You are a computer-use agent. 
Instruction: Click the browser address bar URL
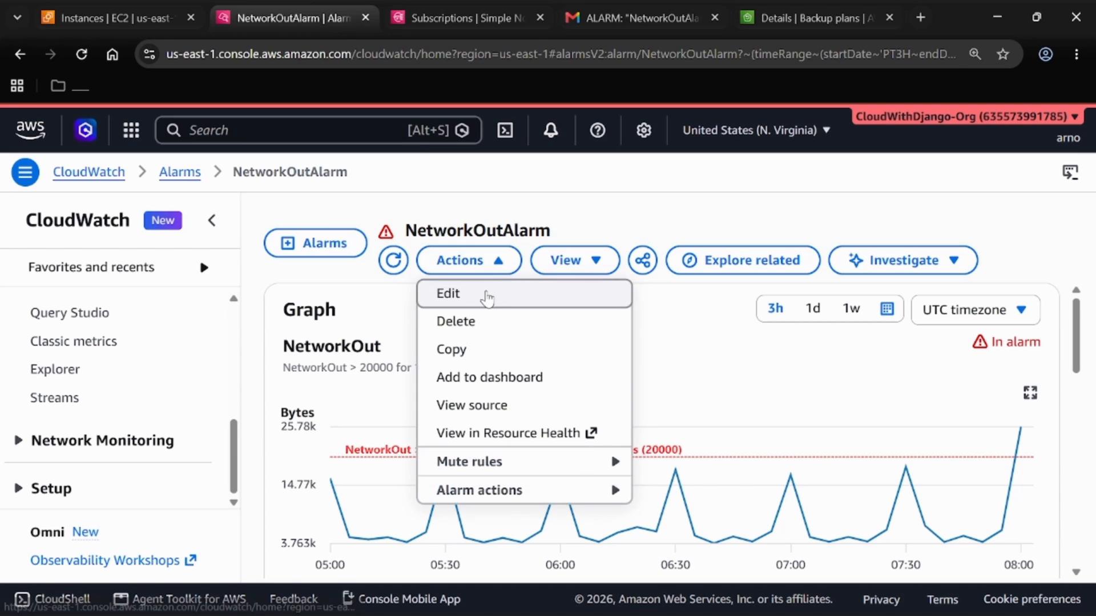(x=561, y=54)
